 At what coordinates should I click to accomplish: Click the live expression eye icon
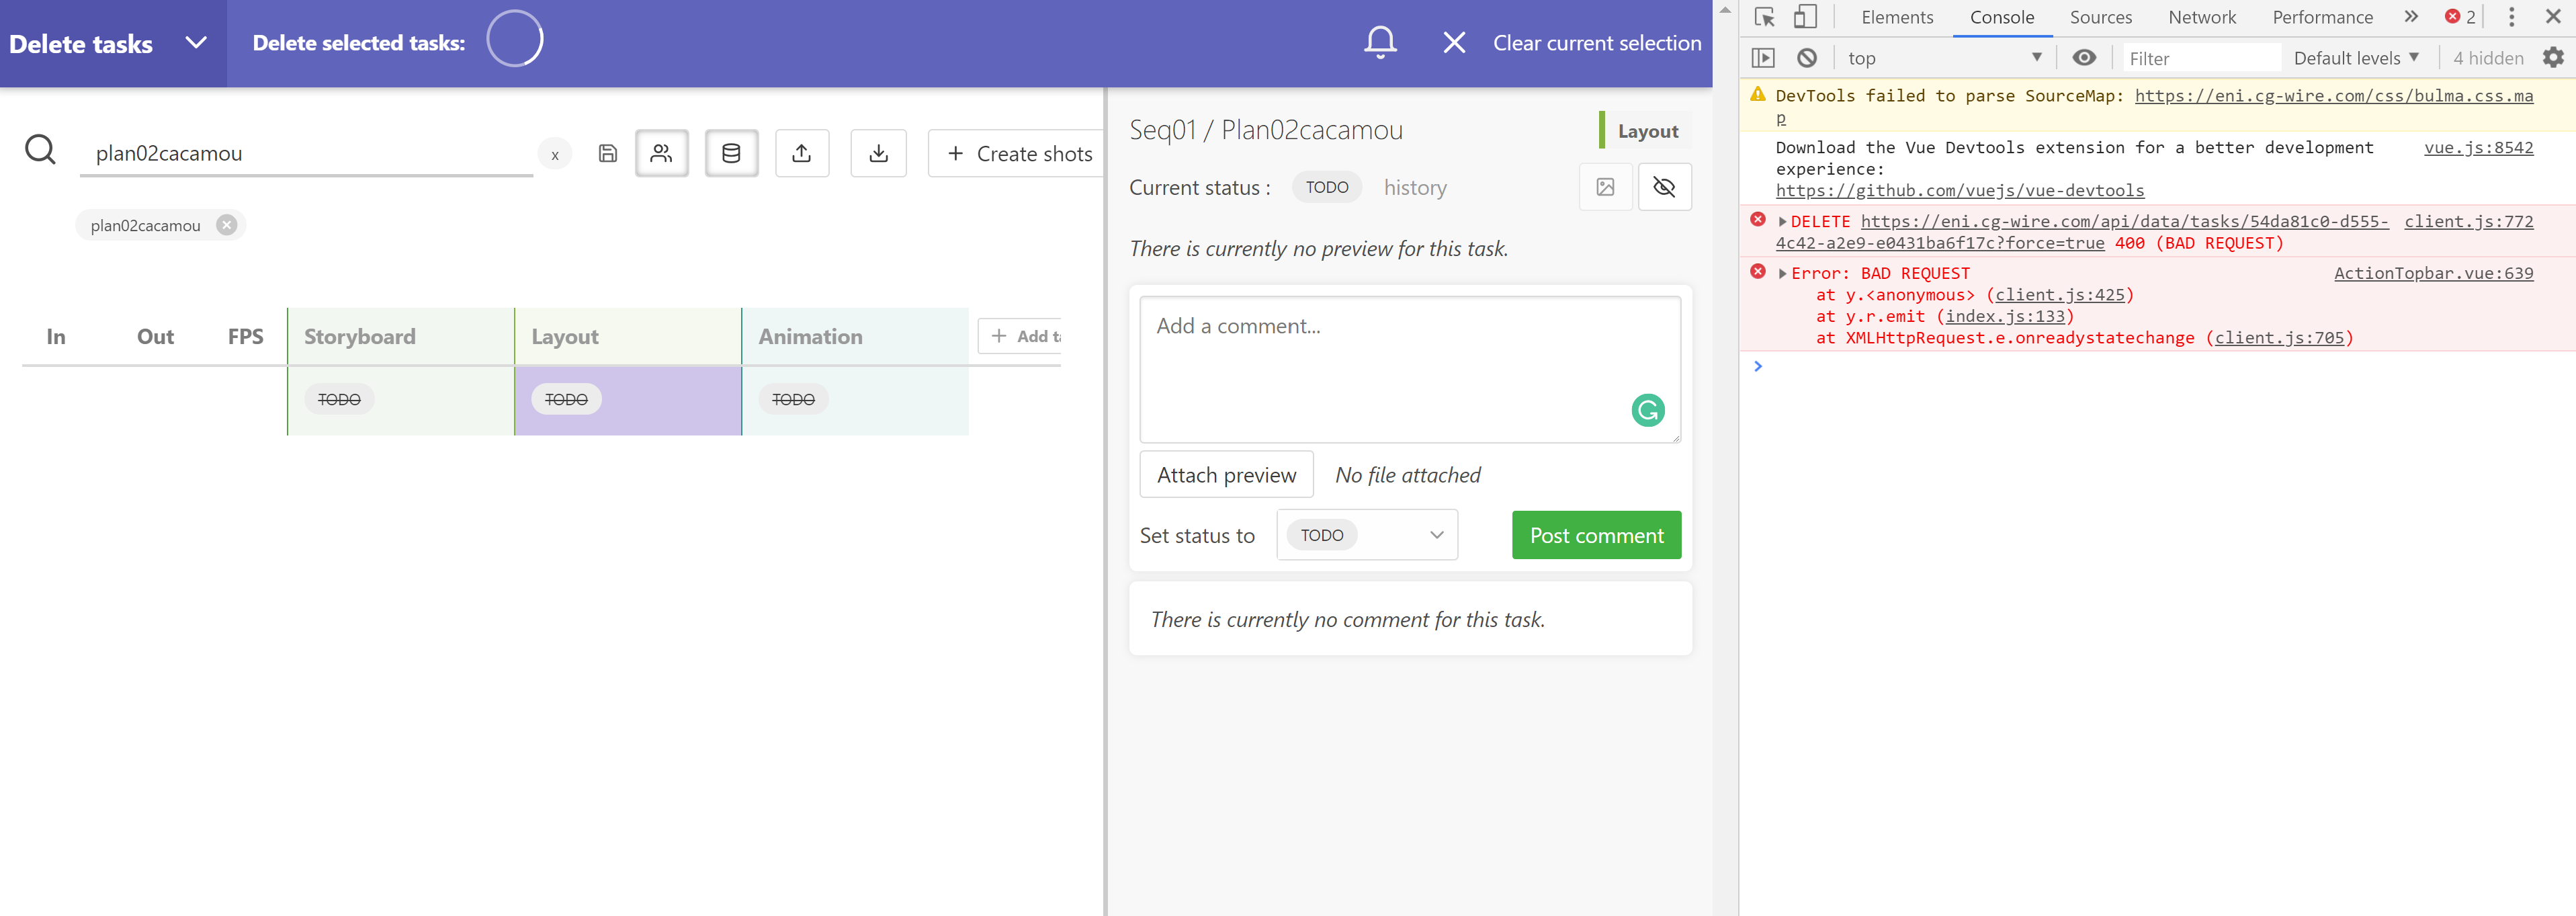click(x=2084, y=58)
